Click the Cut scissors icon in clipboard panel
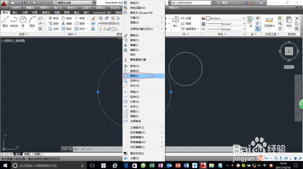Viewport: 303px width, 169px height. (x=297, y=18)
